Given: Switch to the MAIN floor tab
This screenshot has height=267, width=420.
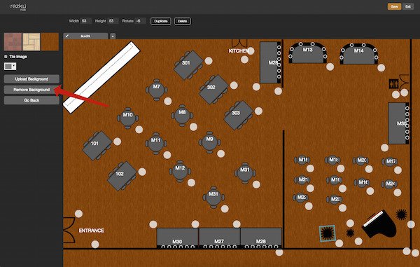Looking at the screenshot, I should click(85, 36).
